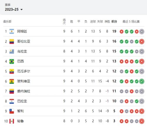Click the 俱乐部 column header
The image size is (147, 129).
pos(7,21)
